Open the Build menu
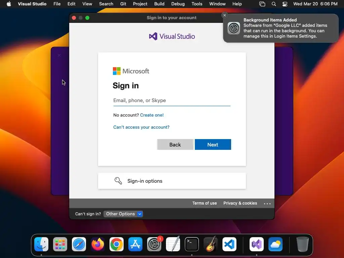Image resolution: width=344 pixels, height=258 pixels. click(x=159, y=4)
